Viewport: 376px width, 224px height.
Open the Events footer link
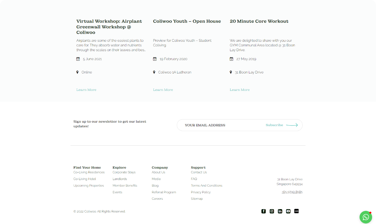pos(117,192)
